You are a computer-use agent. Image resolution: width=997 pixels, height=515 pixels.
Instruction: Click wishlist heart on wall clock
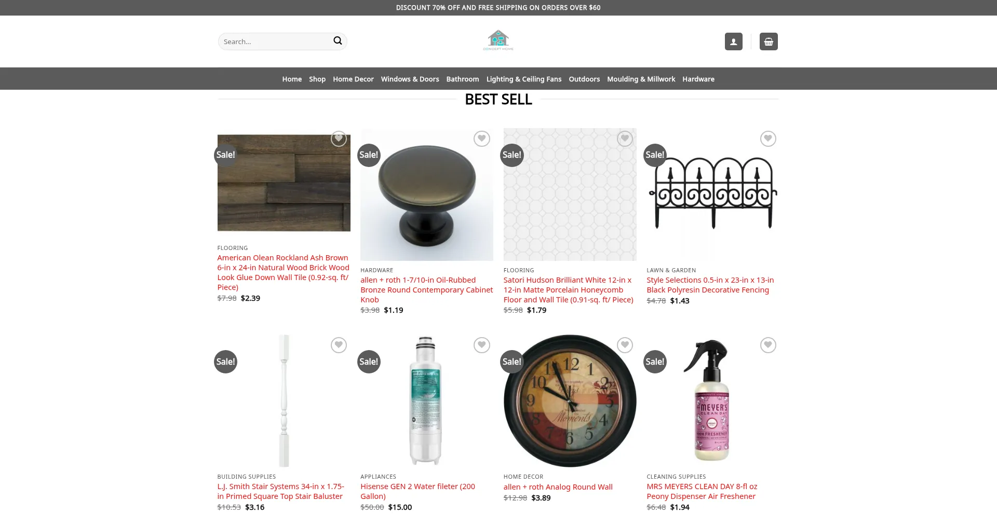click(625, 345)
